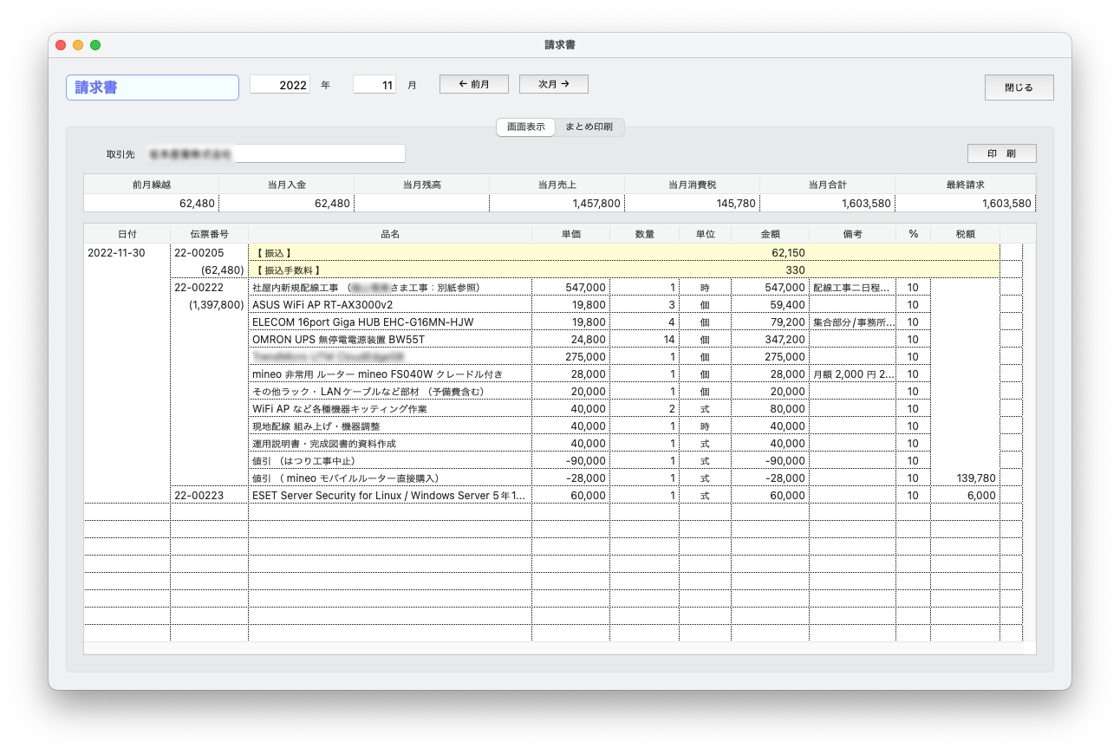The image size is (1120, 754).
Task: Click the ESET Server Security line item
Action: coord(390,495)
